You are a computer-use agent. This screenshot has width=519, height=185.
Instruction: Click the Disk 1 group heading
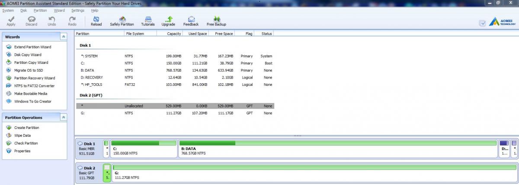pyautogui.click(x=85, y=45)
